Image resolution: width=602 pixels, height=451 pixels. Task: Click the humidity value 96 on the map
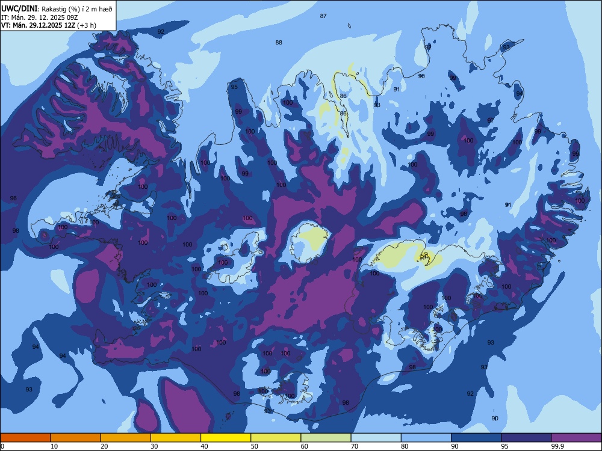point(13,198)
